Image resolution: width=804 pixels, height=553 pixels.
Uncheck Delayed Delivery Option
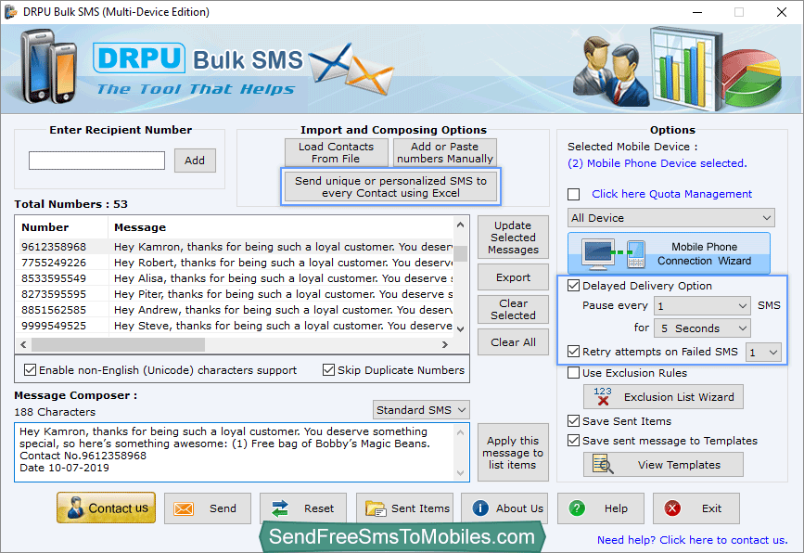pyautogui.click(x=574, y=286)
